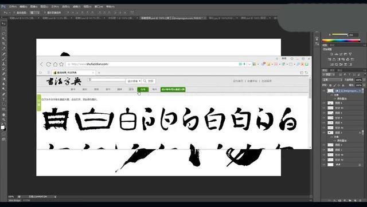This screenshot has height=207, width=367.
Task: Select the Brush tool
Action: pyautogui.click(x=3, y=59)
